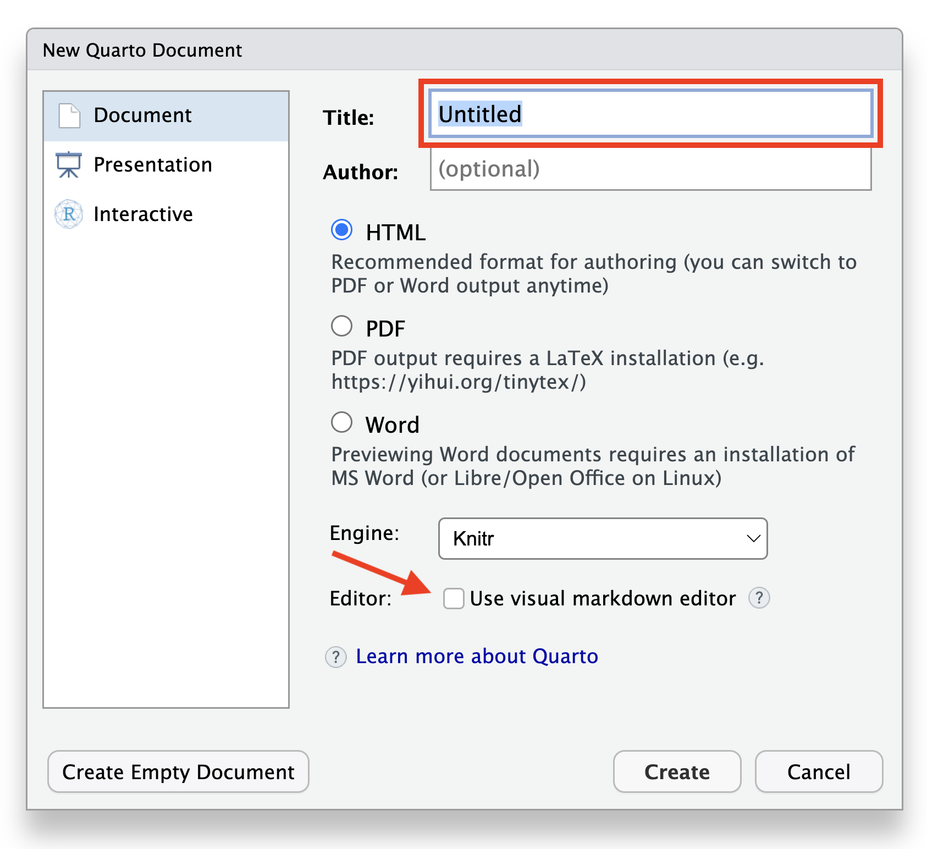Open the Engine dropdown showing Knitr
Viewport: 927px width, 849px height.
(x=602, y=538)
